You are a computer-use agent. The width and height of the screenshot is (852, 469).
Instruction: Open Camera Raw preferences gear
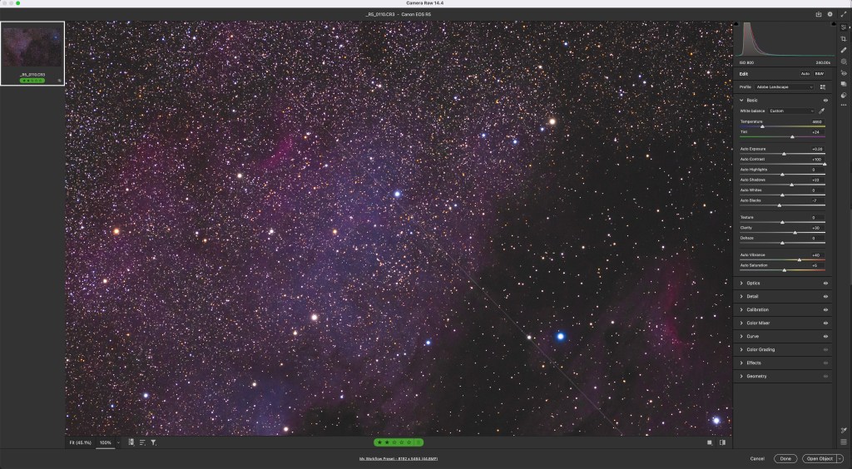[x=830, y=14]
